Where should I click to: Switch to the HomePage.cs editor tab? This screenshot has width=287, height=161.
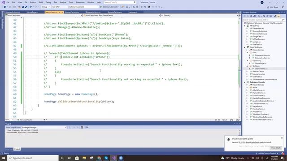(33, 12)
